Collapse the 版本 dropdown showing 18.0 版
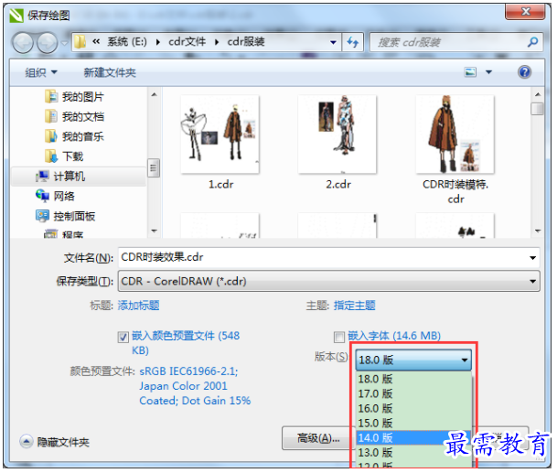The image size is (557, 473). tap(413, 360)
